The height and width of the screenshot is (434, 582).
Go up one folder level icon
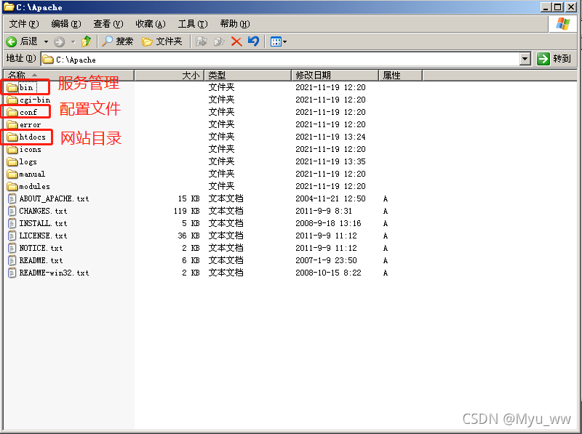coord(87,41)
